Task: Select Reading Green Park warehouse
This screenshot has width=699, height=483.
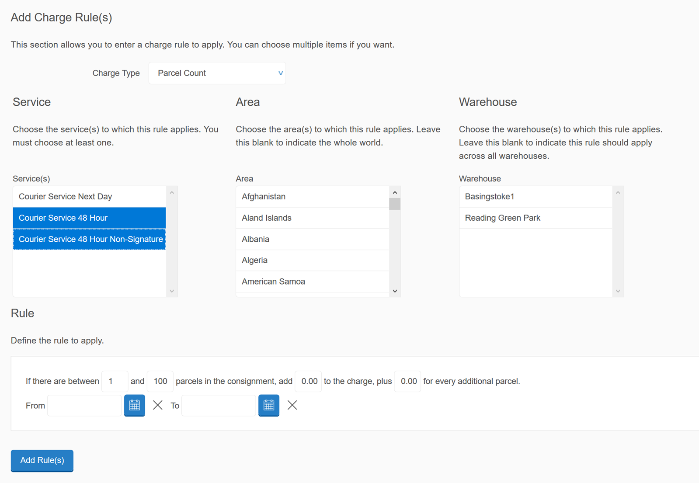Action: pos(535,218)
